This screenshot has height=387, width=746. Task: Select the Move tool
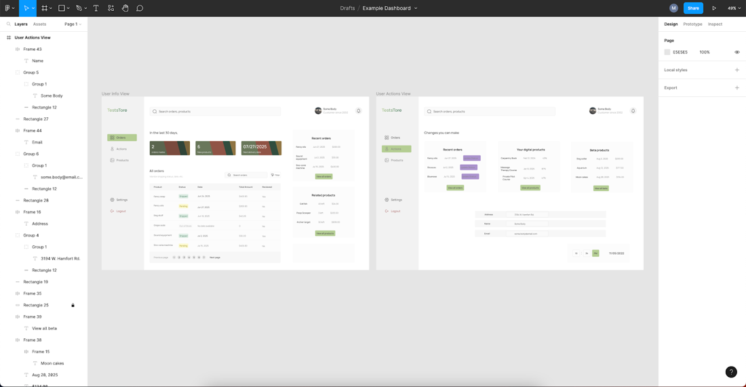[26, 8]
